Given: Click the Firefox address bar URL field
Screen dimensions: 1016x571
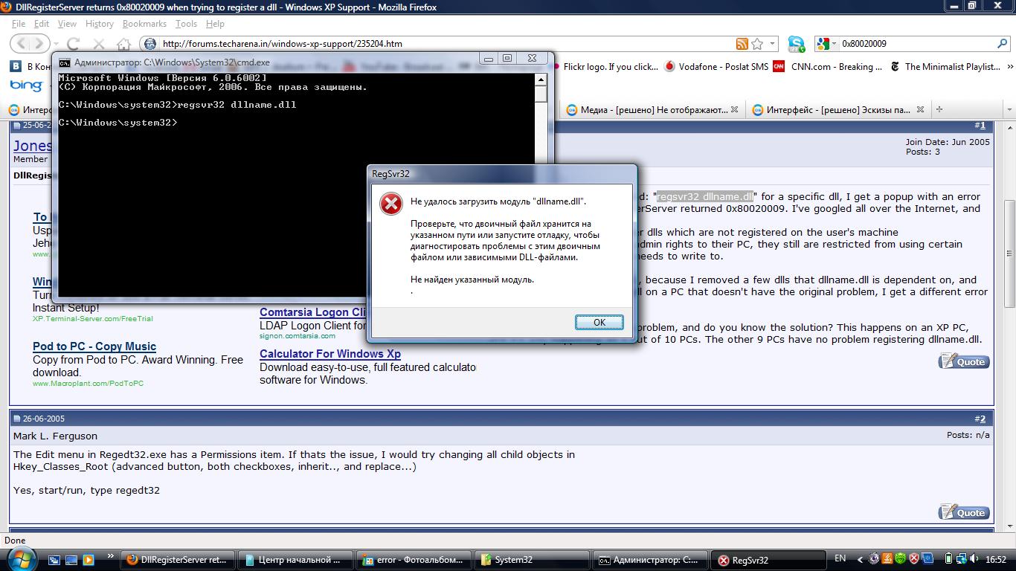Looking at the screenshot, I should [x=446, y=44].
